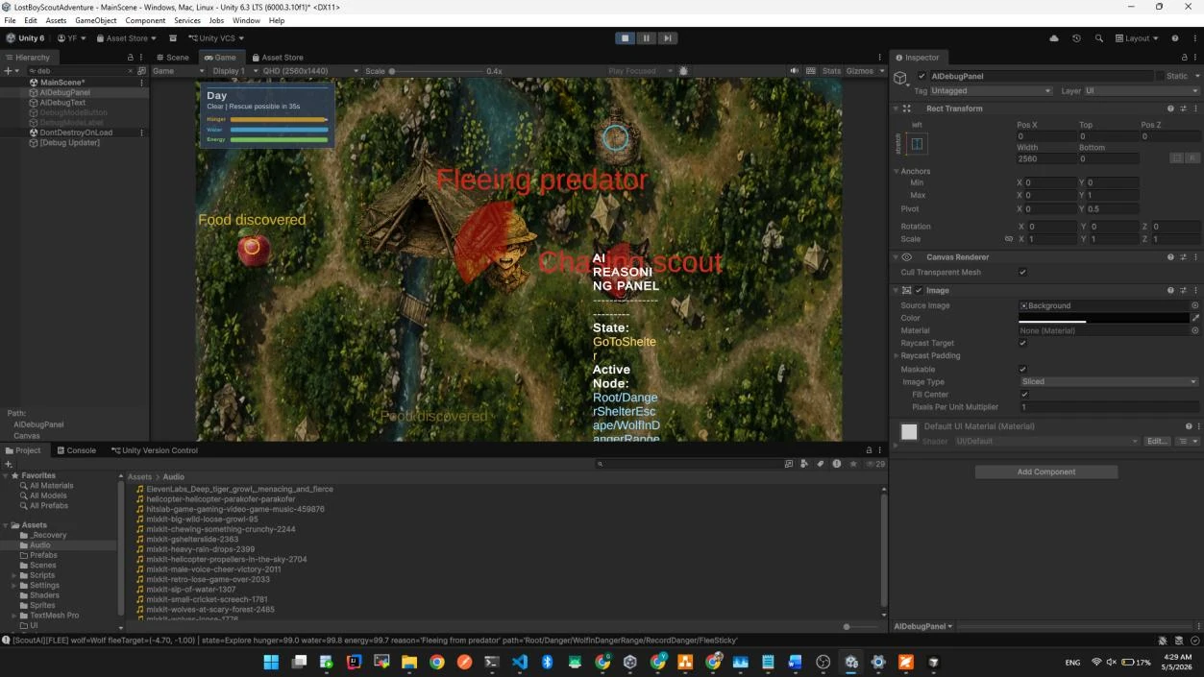Expand the Raycast Padding foldout
The height and width of the screenshot is (677, 1204).
pyautogui.click(x=897, y=355)
